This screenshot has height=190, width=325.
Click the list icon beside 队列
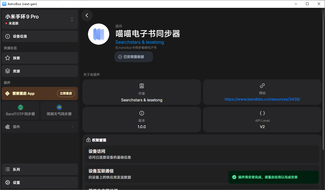[x=8, y=169]
